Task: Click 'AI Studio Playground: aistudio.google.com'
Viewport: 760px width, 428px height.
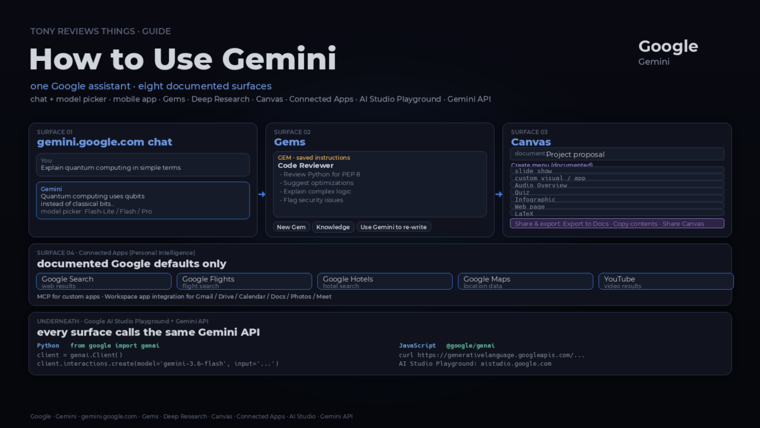Action: tap(475, 364)
